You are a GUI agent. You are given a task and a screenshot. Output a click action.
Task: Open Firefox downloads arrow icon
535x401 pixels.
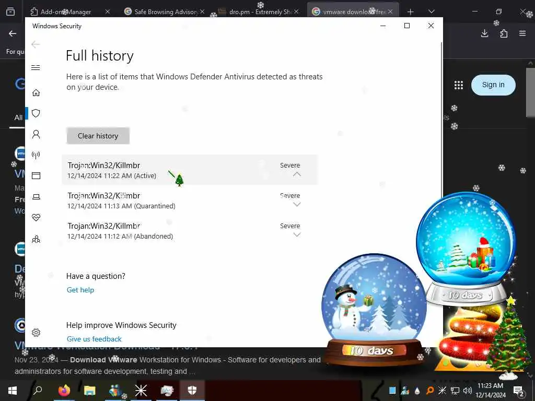[484, 33]
